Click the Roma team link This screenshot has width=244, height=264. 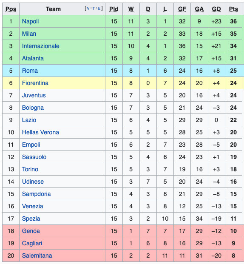point(30,71)
